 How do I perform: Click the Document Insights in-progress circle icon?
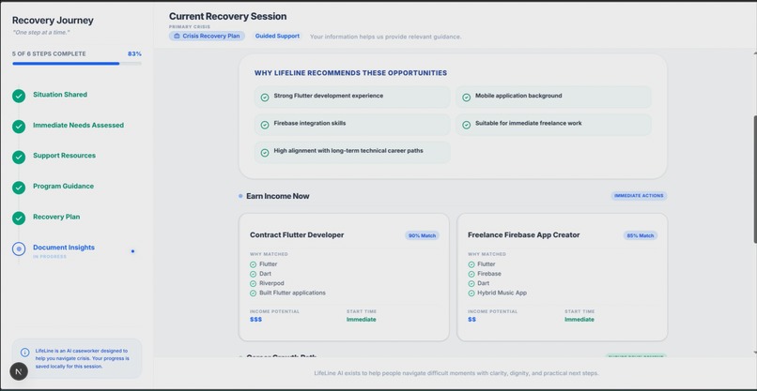19,248
